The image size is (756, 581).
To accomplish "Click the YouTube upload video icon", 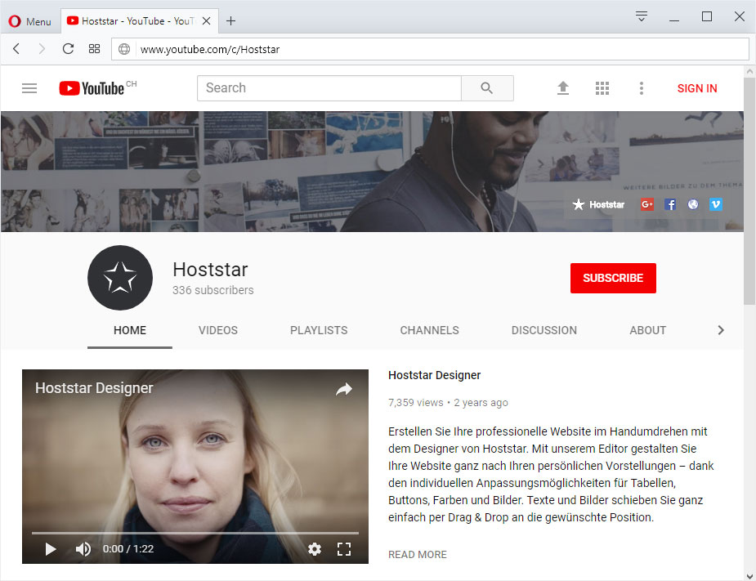I will click(x=562, y=88).
